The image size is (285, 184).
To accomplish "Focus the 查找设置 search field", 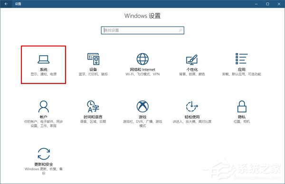I will [142, 30].
